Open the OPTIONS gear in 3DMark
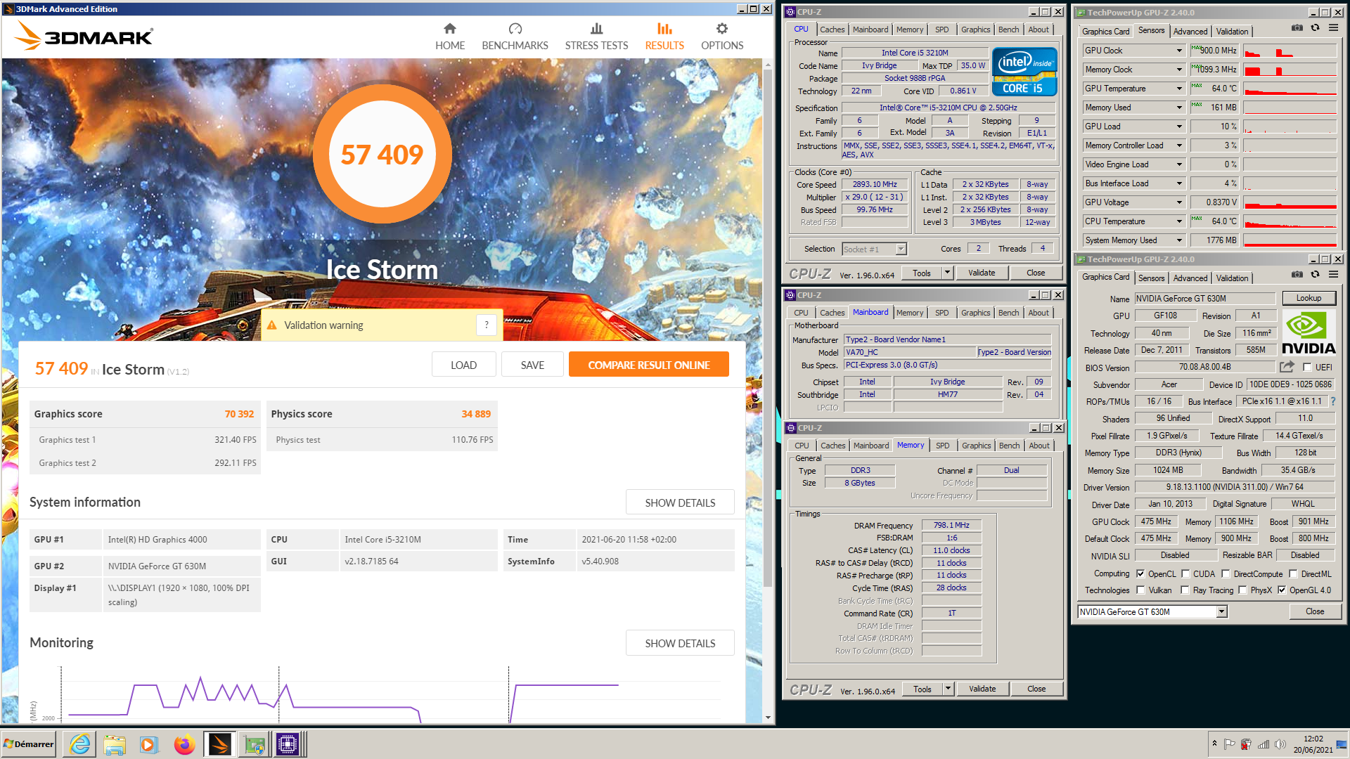 click(x=722, y=37)
